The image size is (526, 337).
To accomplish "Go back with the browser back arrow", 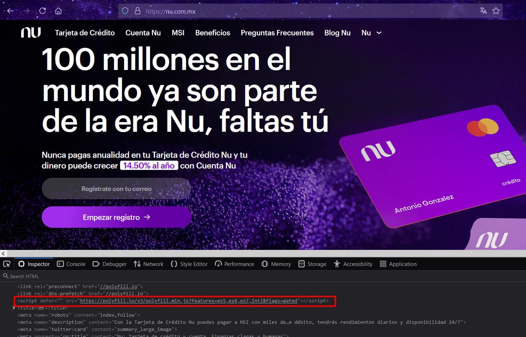I will click(x=10, y=11).
